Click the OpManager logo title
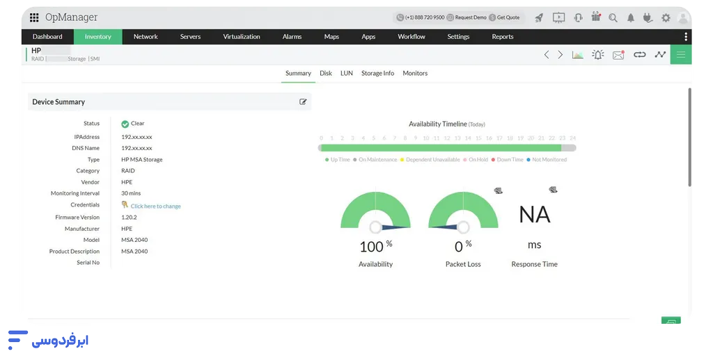Screen dimensions: 713x358 coord(72,17)
